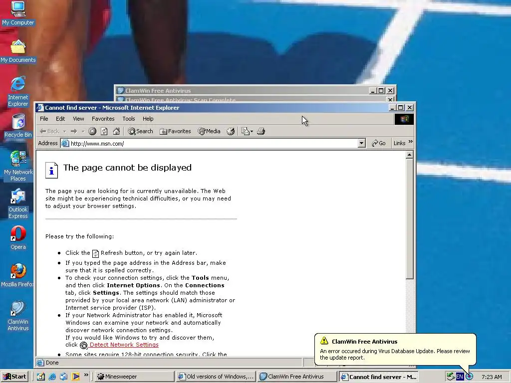This screenshot has width=511, height=383.
Task: Select Internet Explorer desktop icon
Action: 18,92
